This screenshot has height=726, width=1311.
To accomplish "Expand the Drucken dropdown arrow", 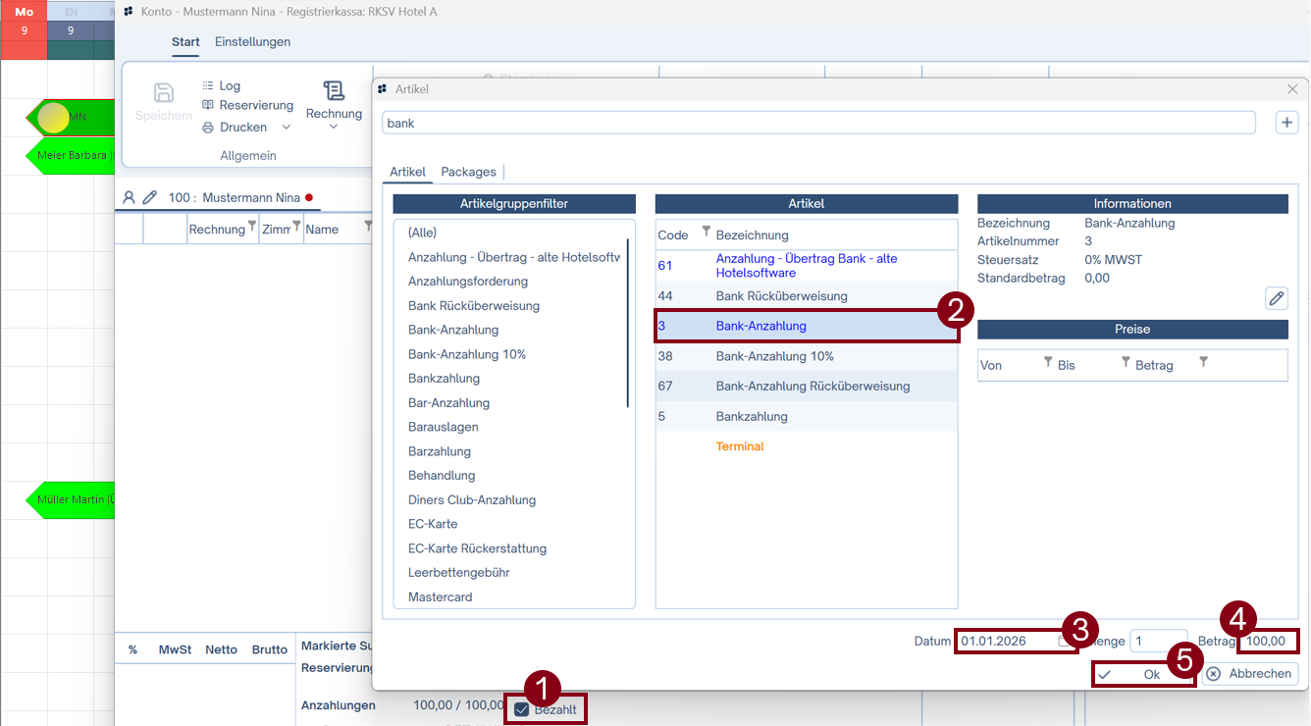I will point(287,128).
